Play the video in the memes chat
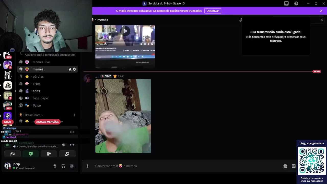Viewport: 327px width, 184px height. (x=125, y=31)
